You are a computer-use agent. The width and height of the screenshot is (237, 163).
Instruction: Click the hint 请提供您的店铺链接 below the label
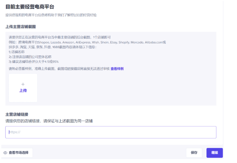tap(49, 121)
